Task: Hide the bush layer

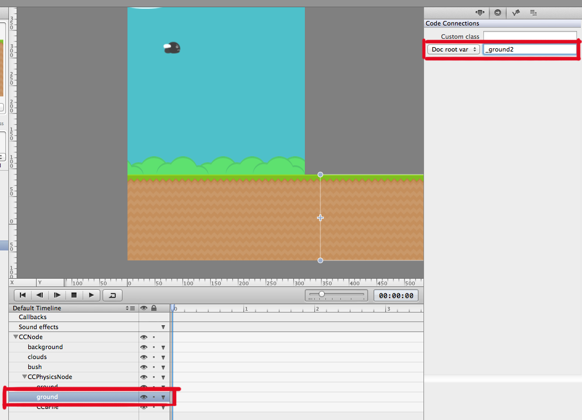Action: point(144,367)
